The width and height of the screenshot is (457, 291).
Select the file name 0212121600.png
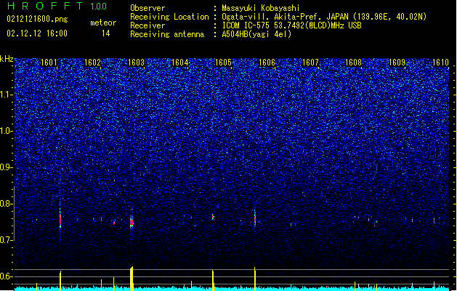37,19
